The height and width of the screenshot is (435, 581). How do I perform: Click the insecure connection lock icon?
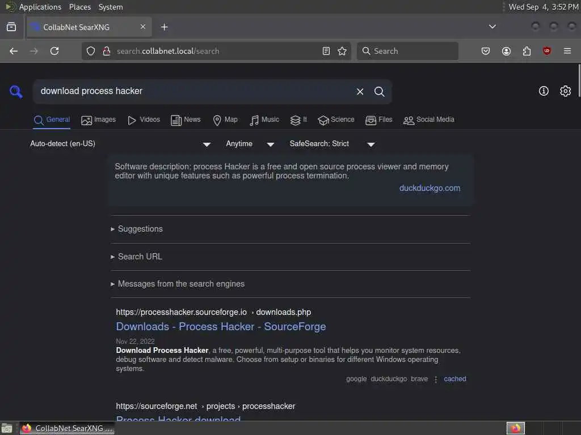click(107, 51)
